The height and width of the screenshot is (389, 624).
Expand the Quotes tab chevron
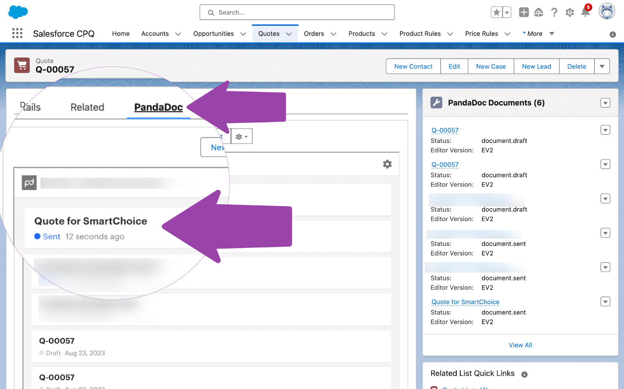coord(289,34)
